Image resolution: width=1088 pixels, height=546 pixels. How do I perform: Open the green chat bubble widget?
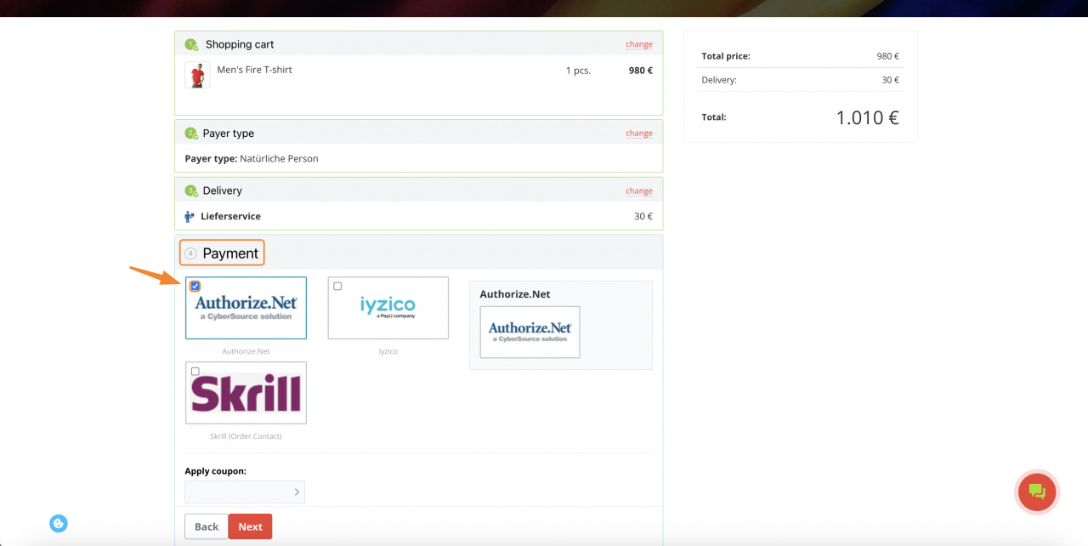pyautogui.click(x=1036, y=492)
